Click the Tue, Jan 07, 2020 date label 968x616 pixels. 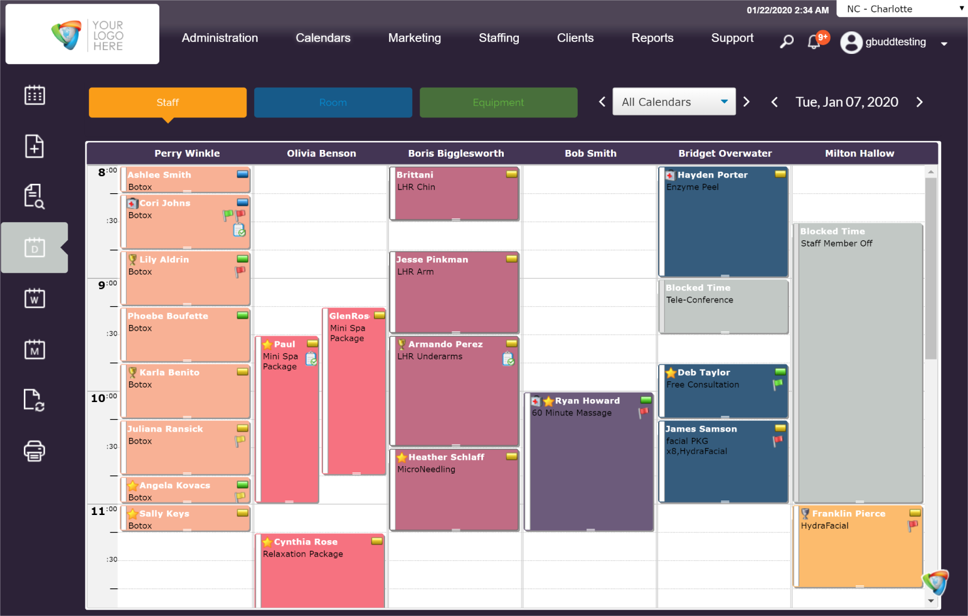[x=847, y=102]
